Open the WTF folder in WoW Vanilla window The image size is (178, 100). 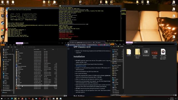coord(36,62)
